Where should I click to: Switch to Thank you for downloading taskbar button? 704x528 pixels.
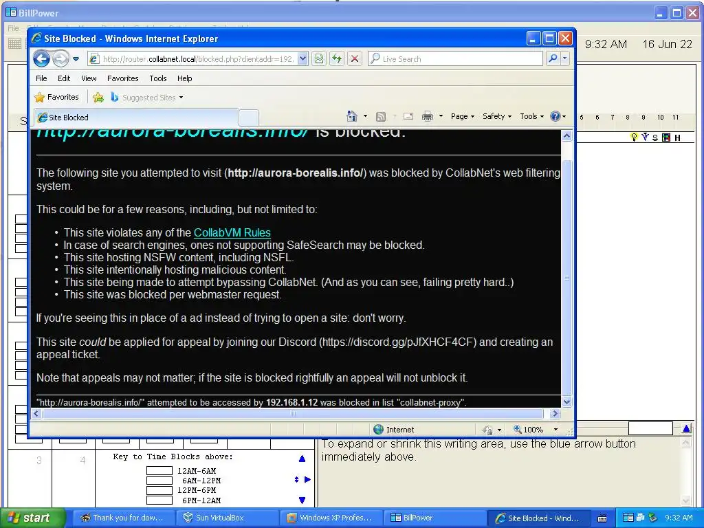tap(124, 518)
